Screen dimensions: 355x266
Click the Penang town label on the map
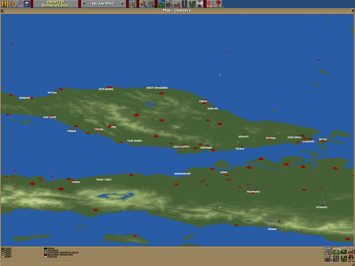pyautogui.click(x=72, y=131)
